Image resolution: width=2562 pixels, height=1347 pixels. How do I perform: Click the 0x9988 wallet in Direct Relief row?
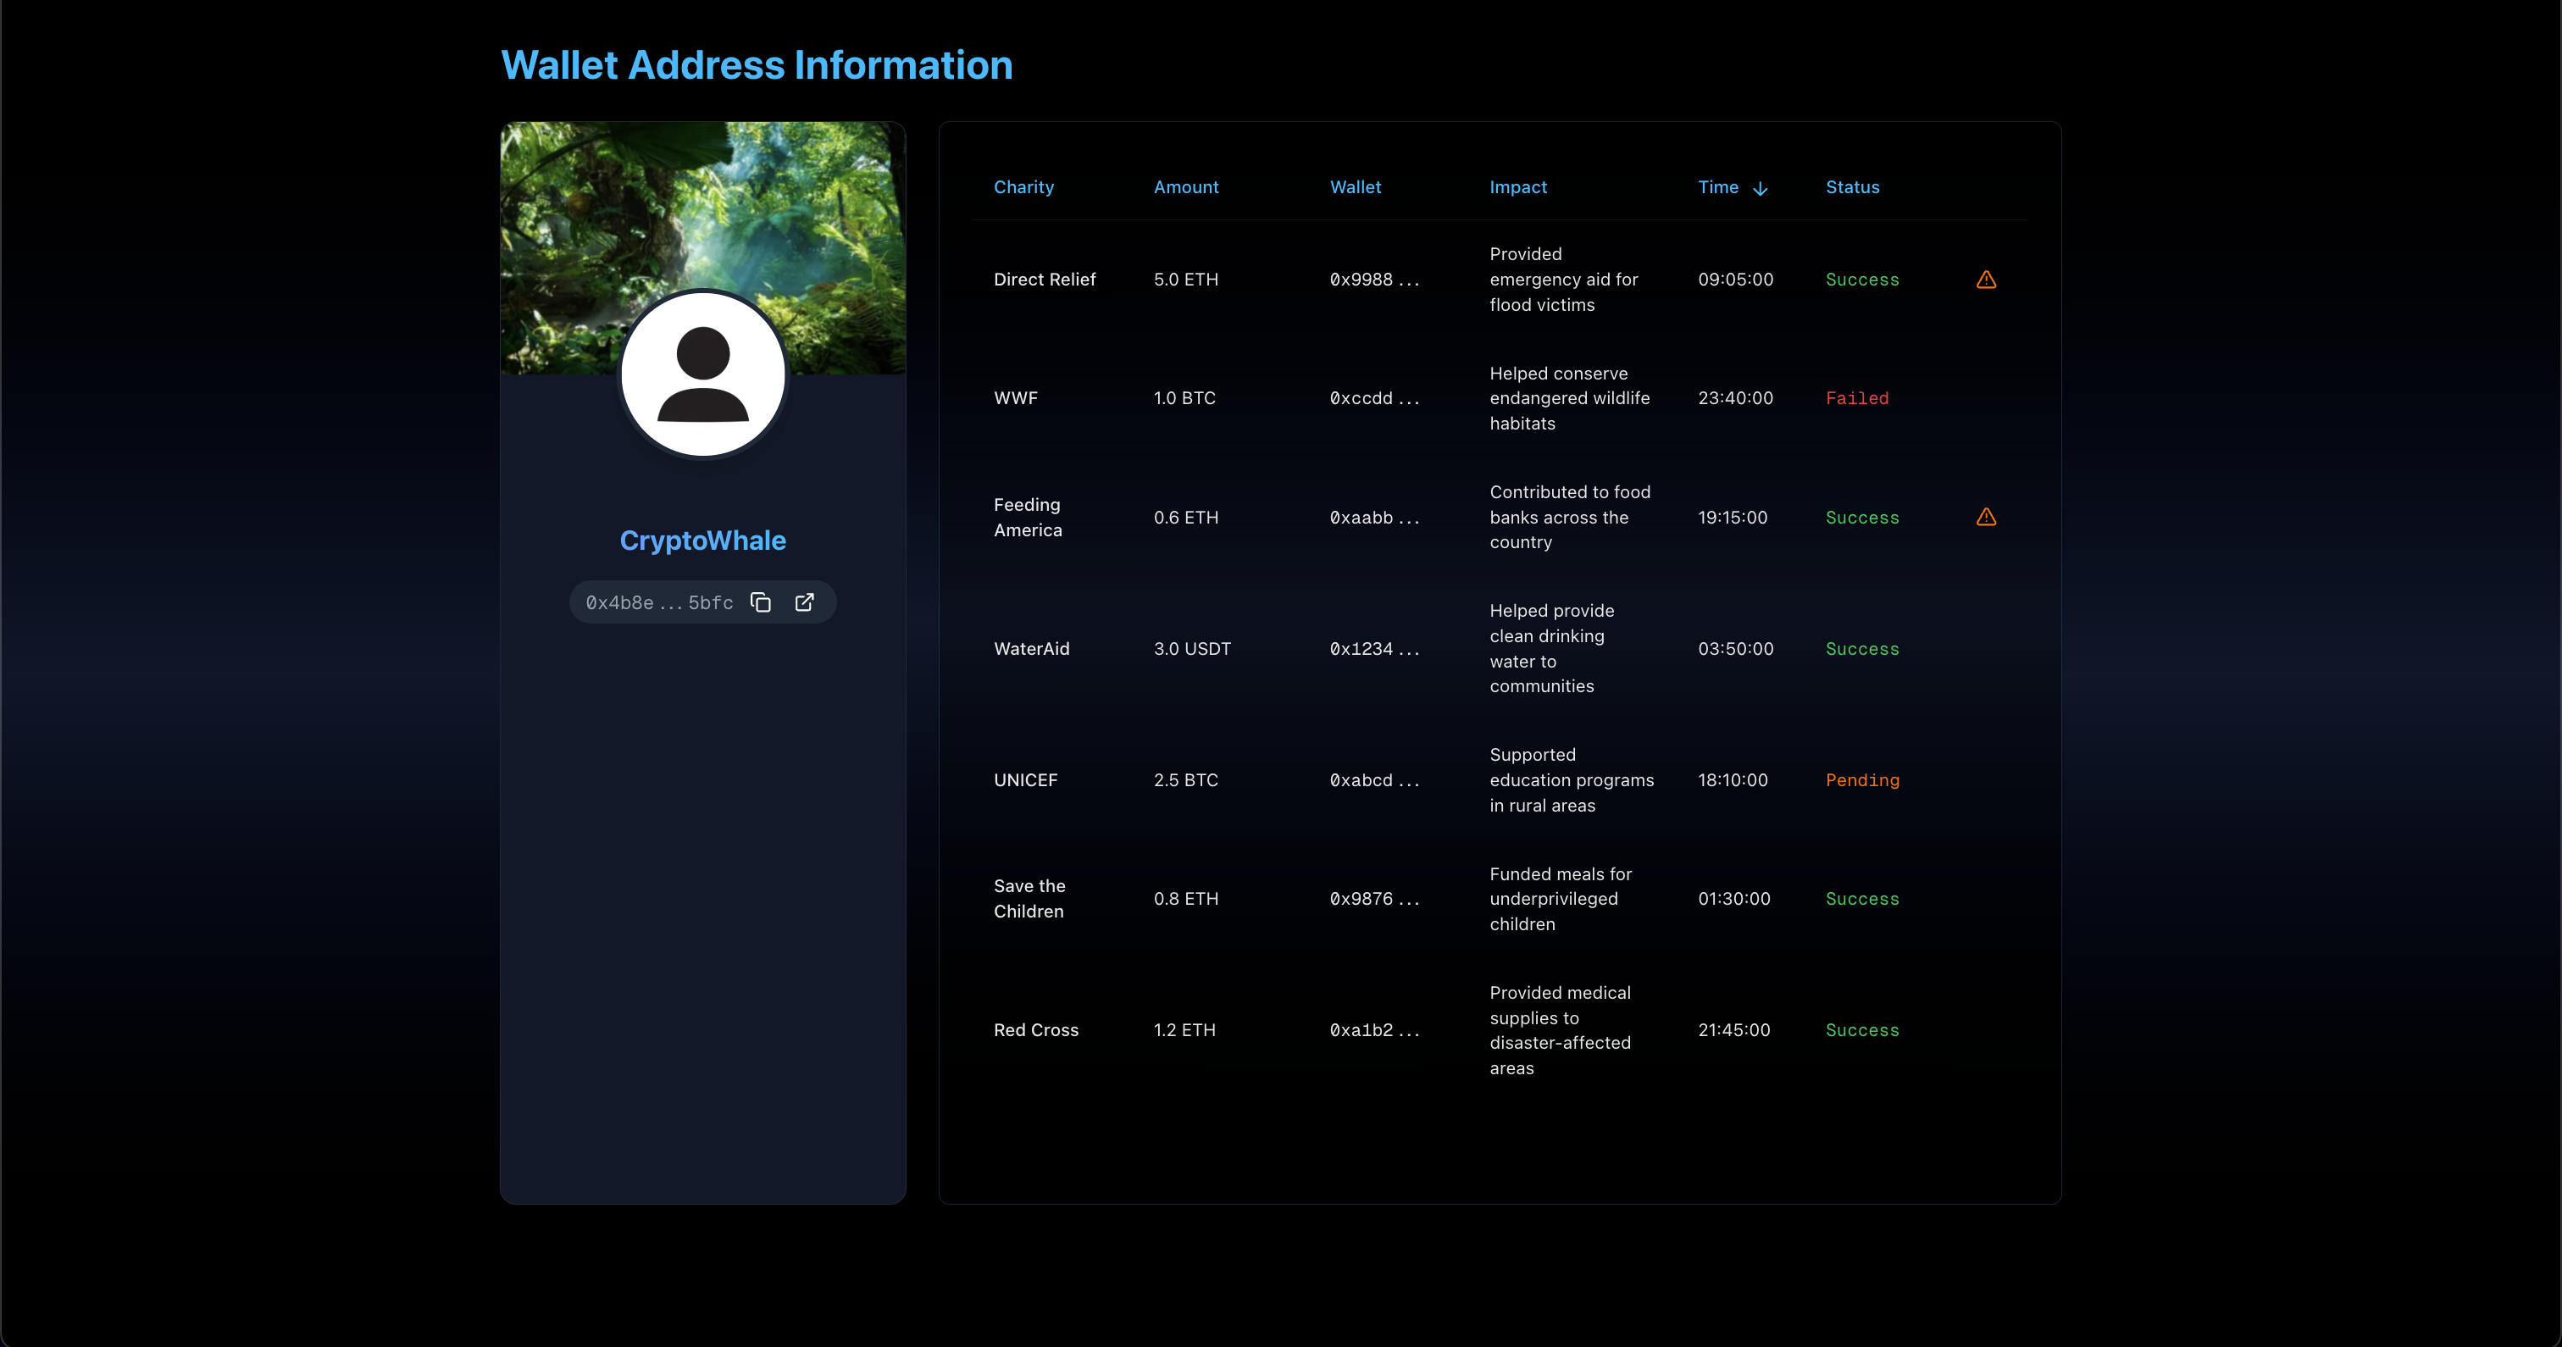coord(1373,280)
